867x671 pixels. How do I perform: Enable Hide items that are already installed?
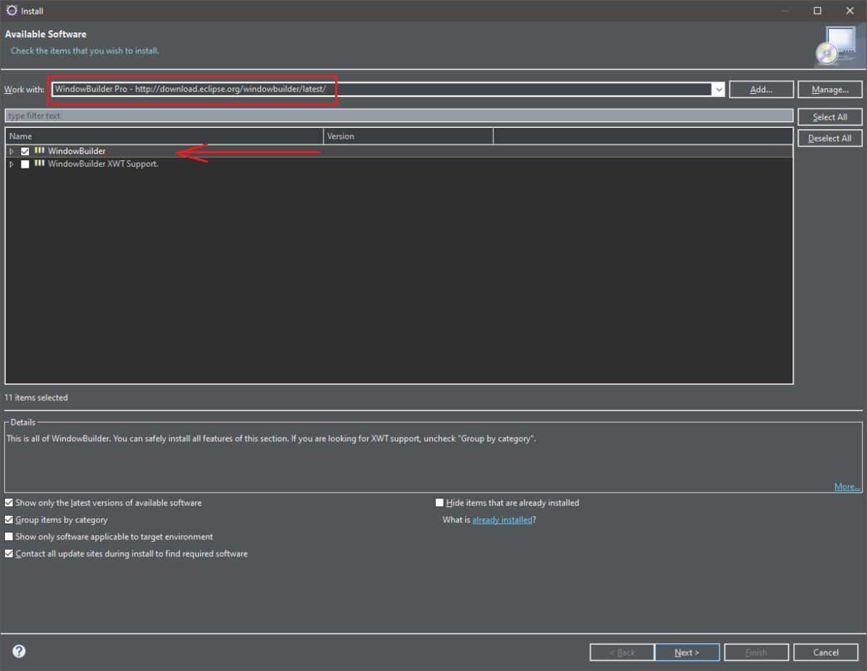[439, 503]
